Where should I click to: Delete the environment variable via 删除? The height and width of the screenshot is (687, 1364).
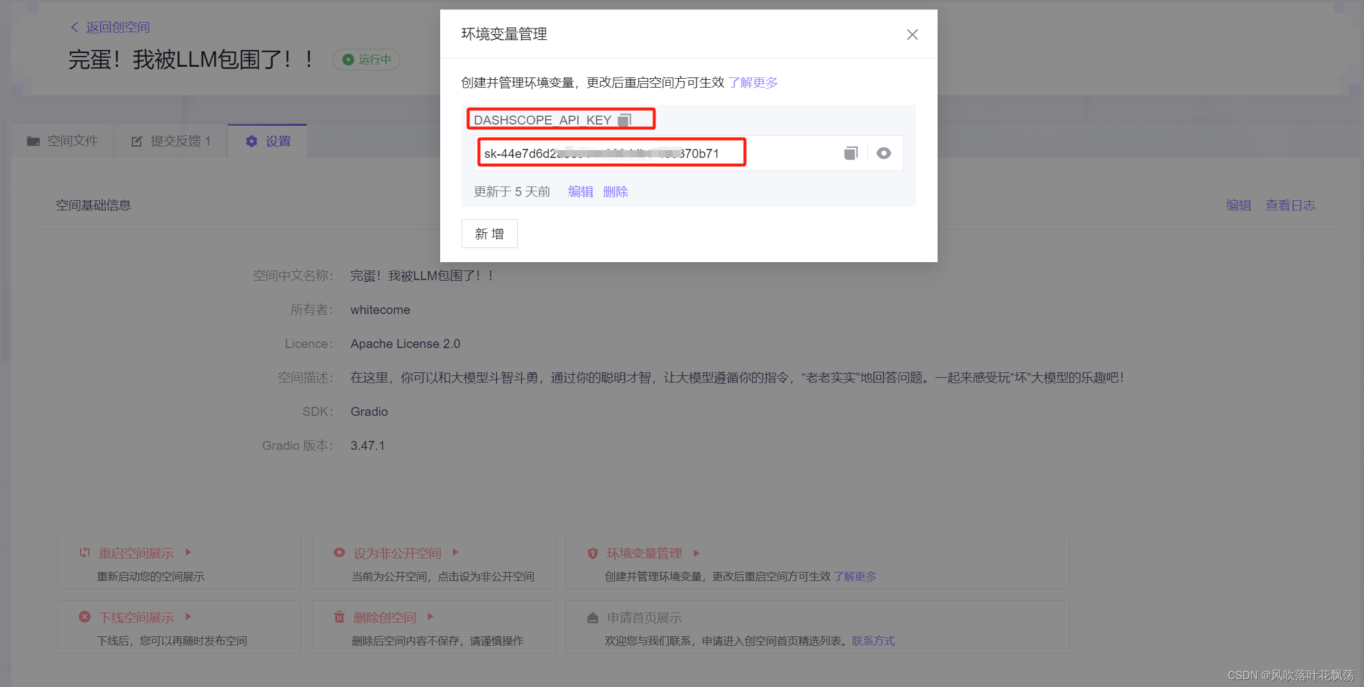tap(615, 192)
